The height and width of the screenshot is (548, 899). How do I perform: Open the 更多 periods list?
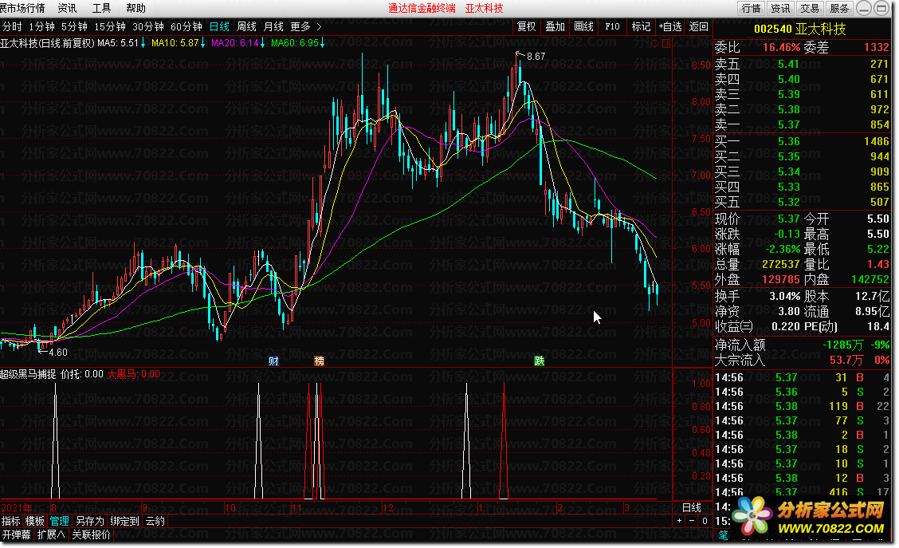pyautogui.click(x=300, y=26)
